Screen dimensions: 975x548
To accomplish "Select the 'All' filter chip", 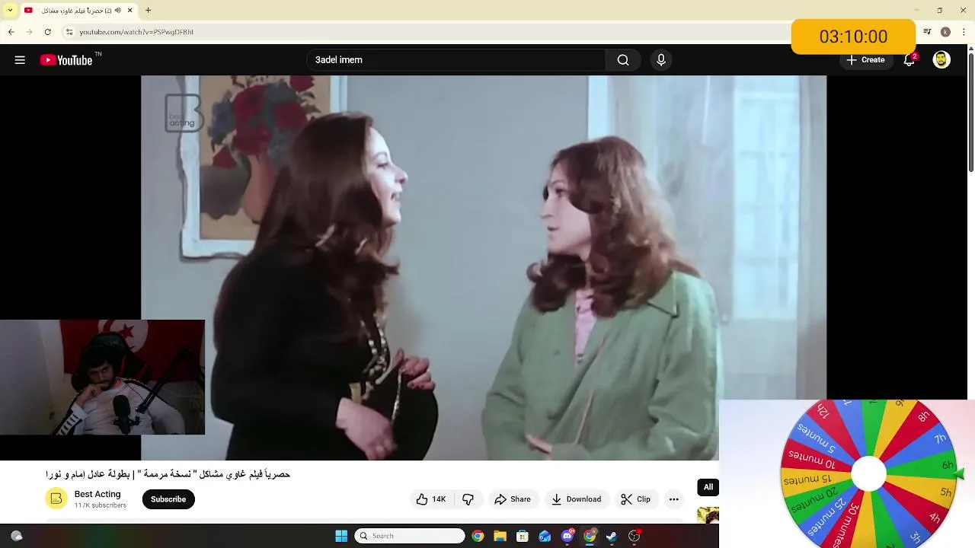I will tap(708, 487).
